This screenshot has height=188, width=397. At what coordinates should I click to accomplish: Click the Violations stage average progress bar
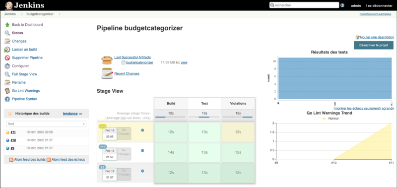(x=238, y=117)
